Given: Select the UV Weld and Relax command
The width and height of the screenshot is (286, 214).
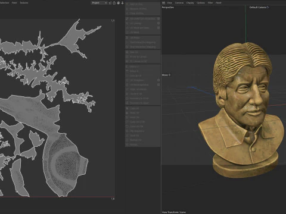Looking at the screenshot, I should coord(141,28).
